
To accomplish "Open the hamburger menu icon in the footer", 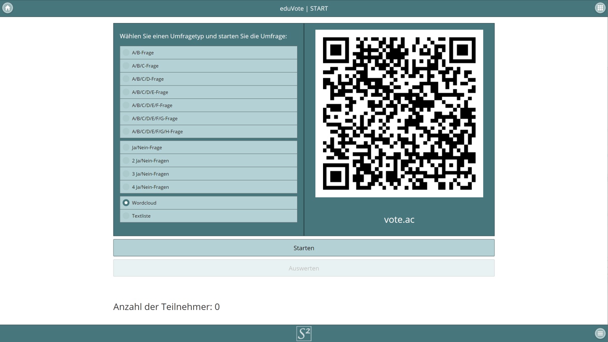I will [600, 333].
